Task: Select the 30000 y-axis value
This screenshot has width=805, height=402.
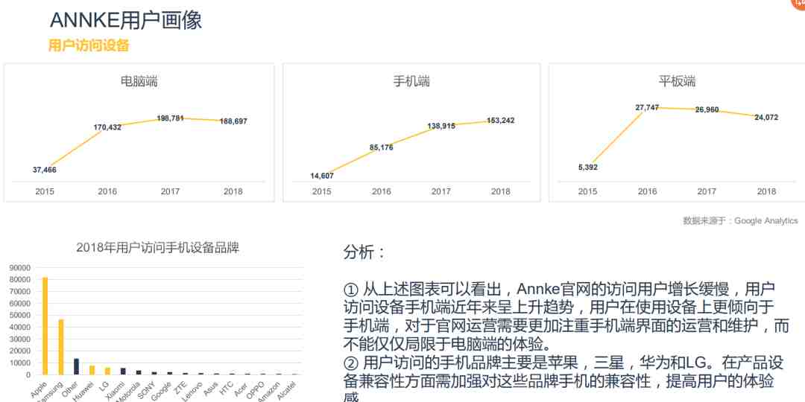Action: click(21, 339)
